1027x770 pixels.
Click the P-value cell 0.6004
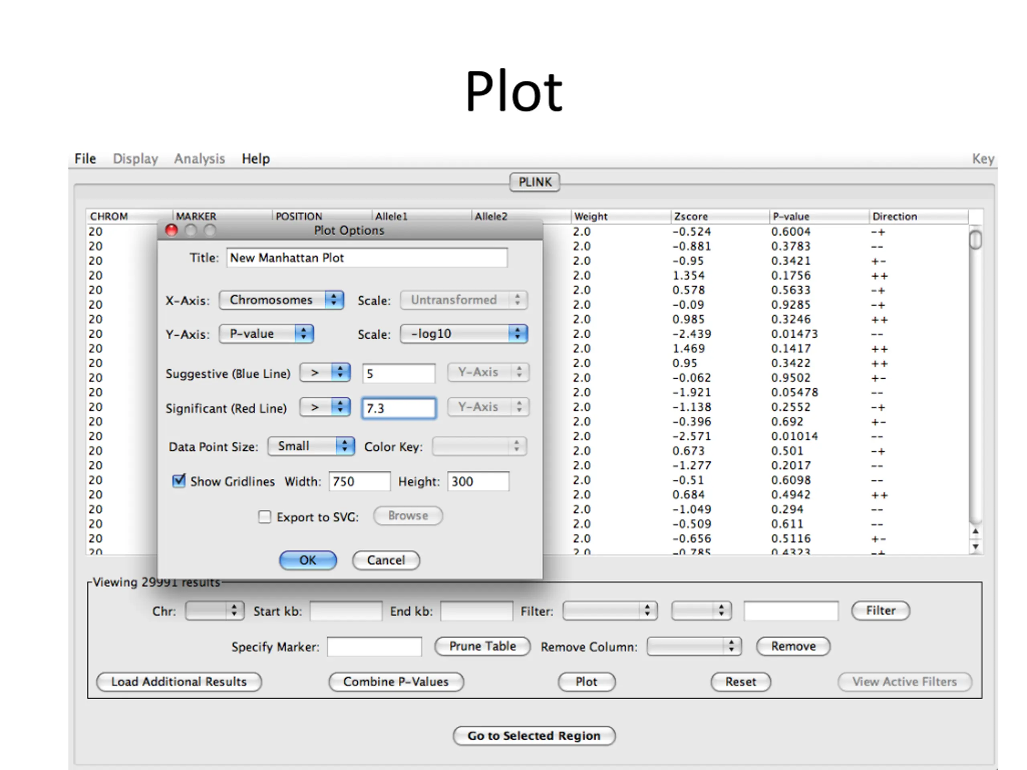791,232
